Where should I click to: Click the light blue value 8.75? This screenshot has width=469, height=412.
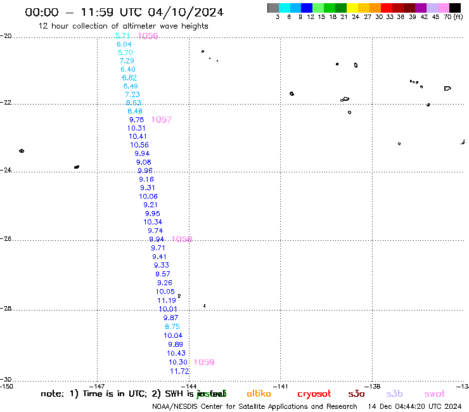point(172,326)
